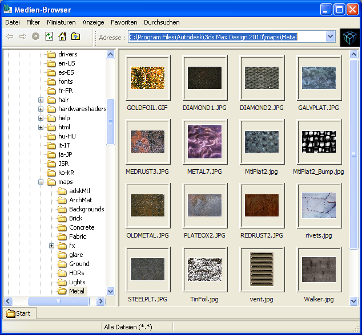Viewport: 362px width, 335px height.
Task: Select the REDRUST2.JPG thumbnail
Action: click(x=262, y=206)
